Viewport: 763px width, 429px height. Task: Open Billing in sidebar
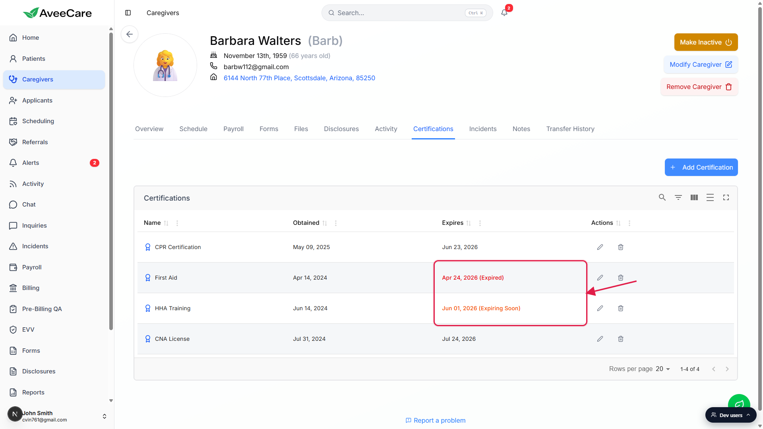point(54,288)
